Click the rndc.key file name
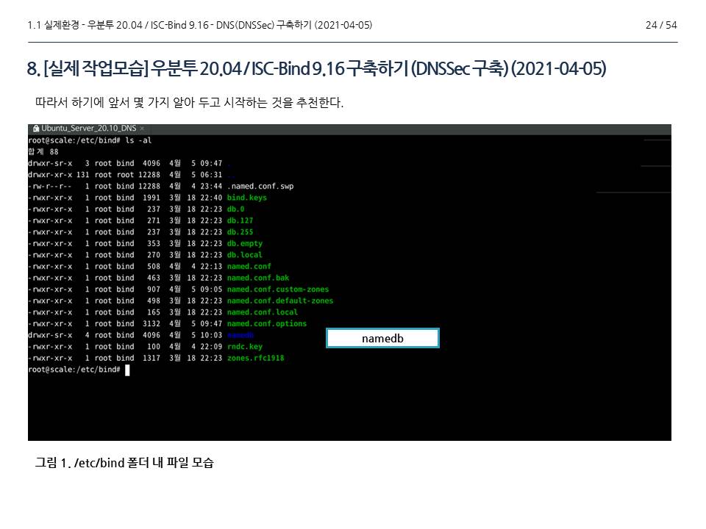Screen dimensions: 706x529 244,347
